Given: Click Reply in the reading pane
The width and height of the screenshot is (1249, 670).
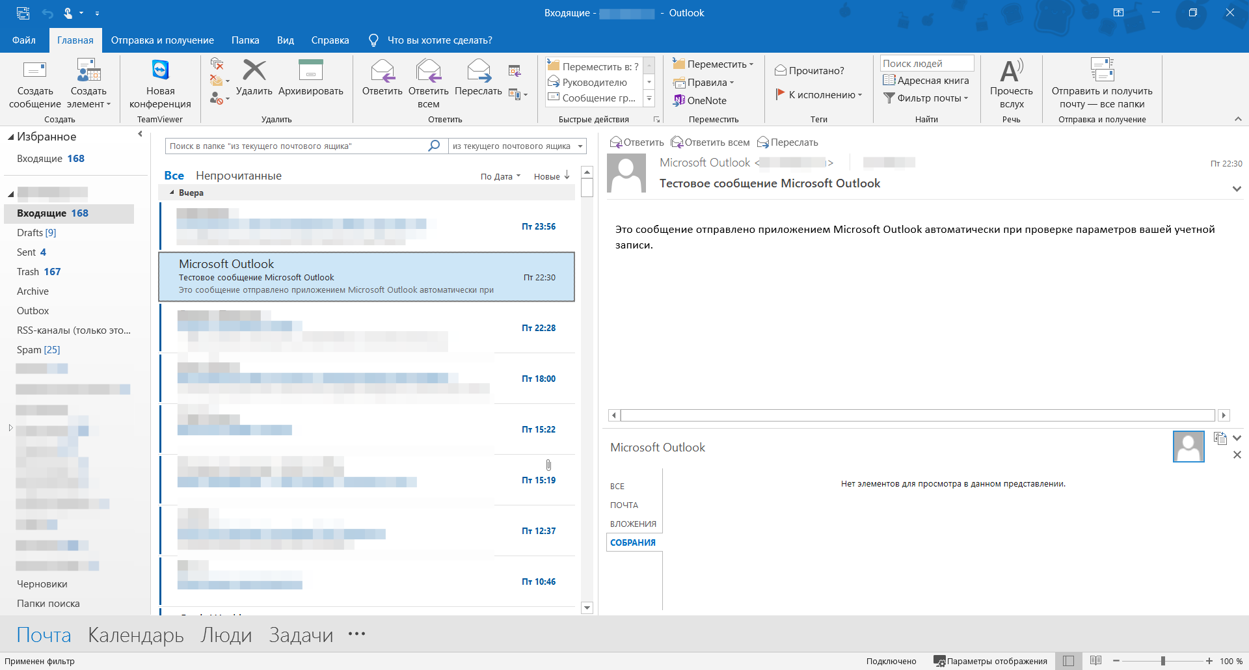Looking at the screenshot, I should [638, 142].
